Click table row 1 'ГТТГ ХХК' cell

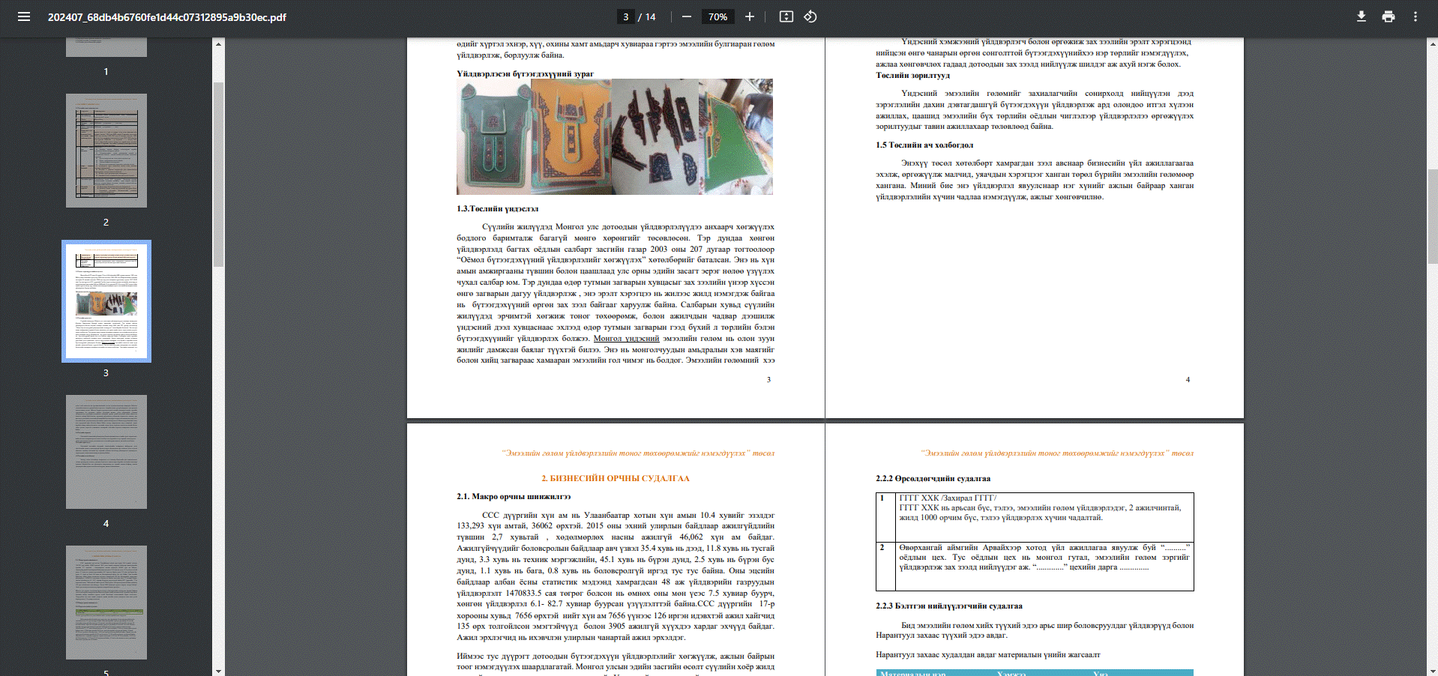[1044, 517]
